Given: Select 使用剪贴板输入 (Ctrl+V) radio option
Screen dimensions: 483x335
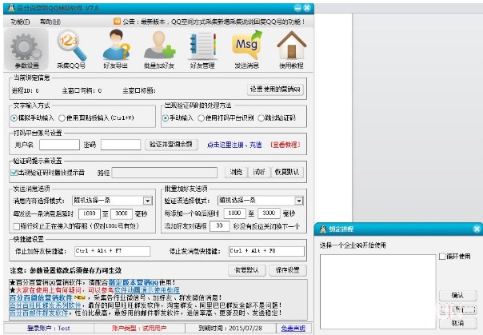Looking at the screenshot, I should 96,118.
